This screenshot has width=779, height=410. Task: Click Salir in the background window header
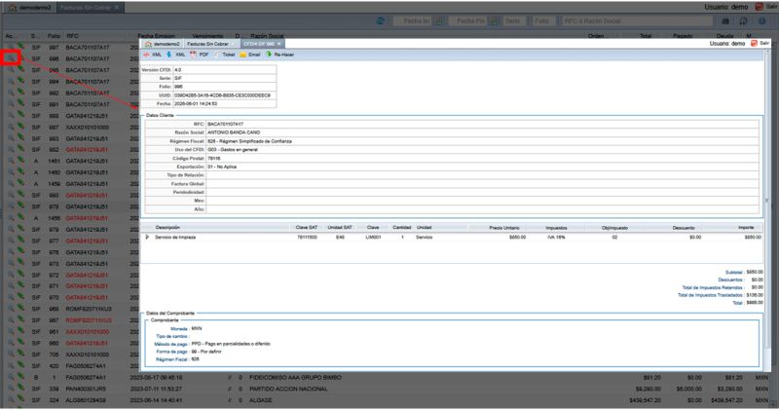766,7
